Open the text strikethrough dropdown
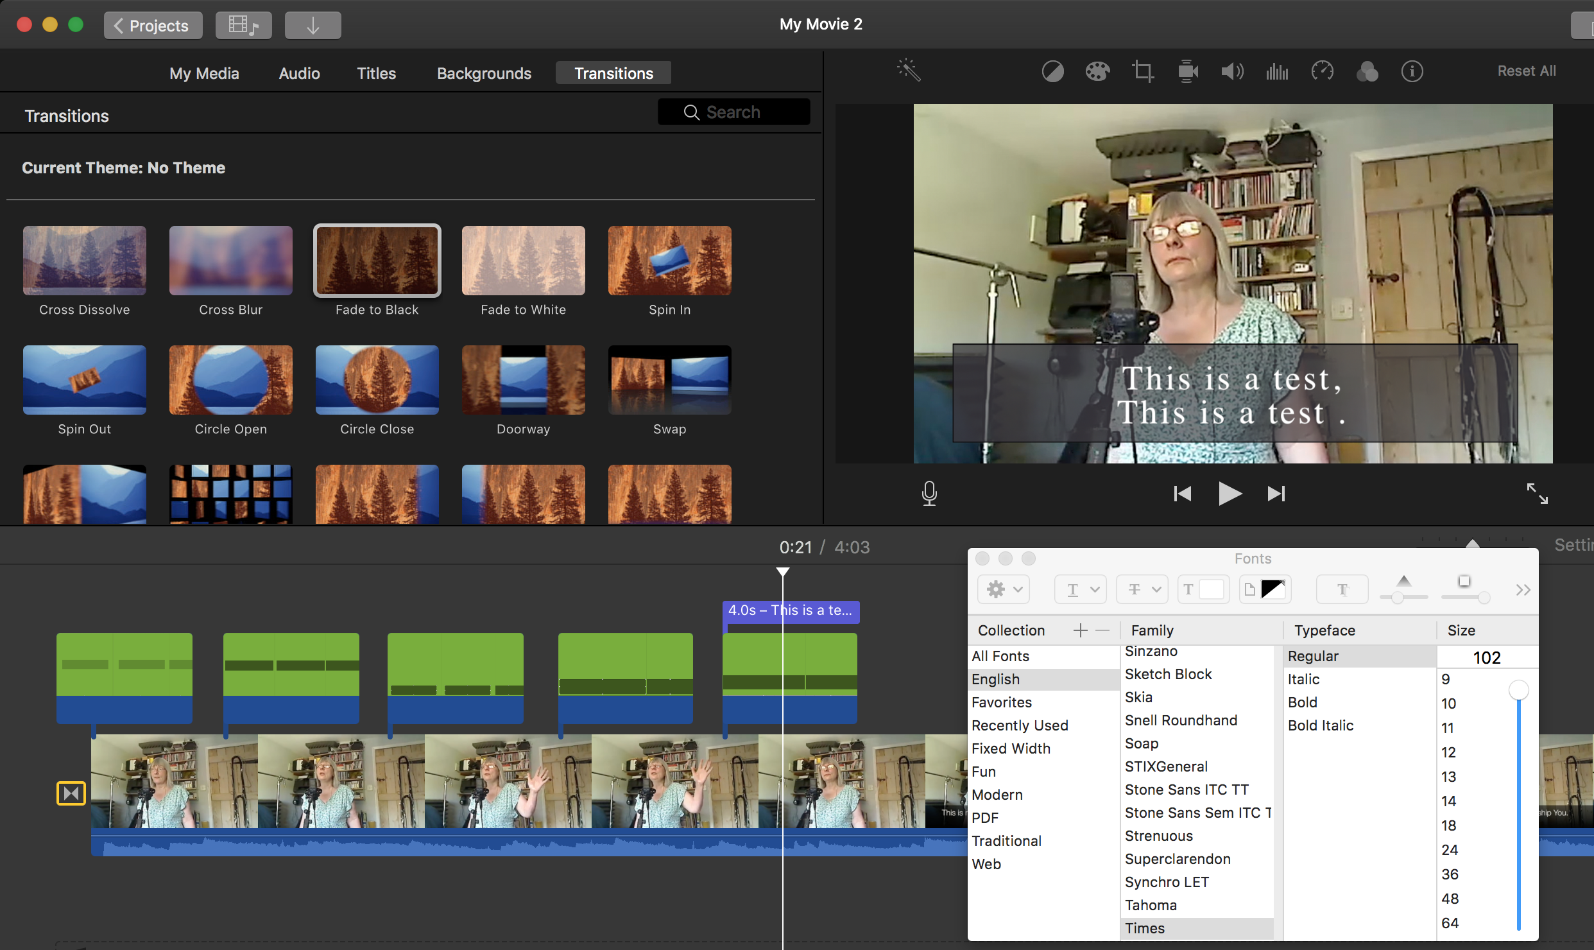The image size is (1594, 950). (1142, 589)
